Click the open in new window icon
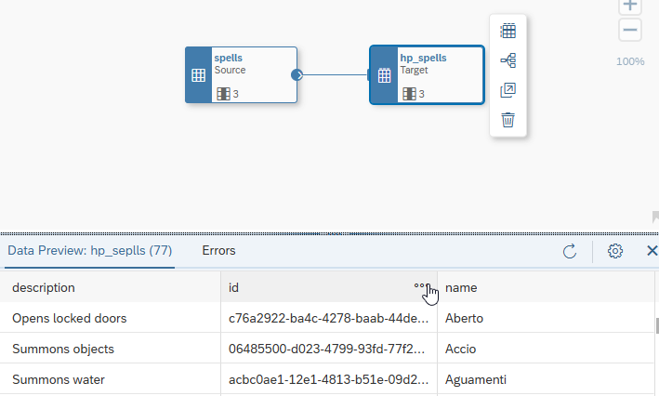659x396 pixels. pyautogui.click(x=507, y=90)
